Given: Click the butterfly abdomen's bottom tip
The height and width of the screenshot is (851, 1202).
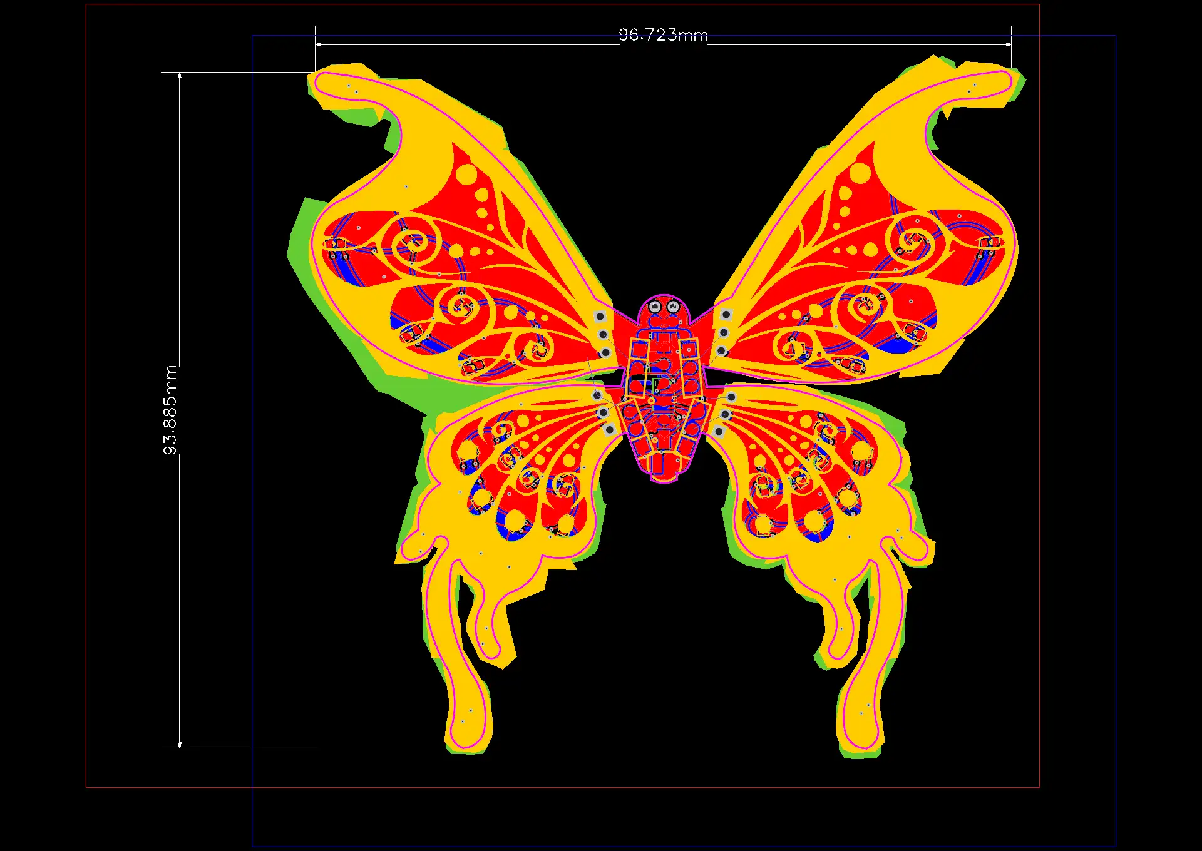Looking at the screenshot, I should 664,479.
